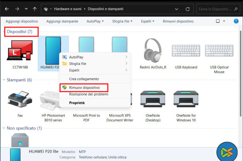The image size is (243, 161).
Task: Open Proprietà from the context menu
Action: [95, 103]
